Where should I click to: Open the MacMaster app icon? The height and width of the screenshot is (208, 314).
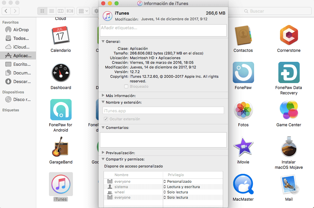tap(243, 184)
